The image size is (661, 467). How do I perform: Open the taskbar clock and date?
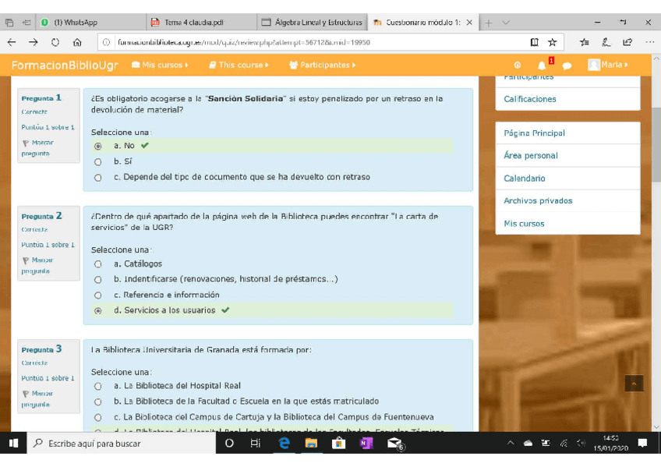(610, 443)
